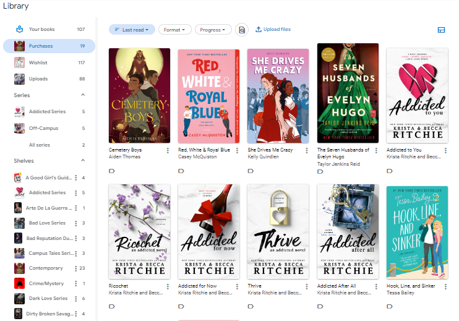Screen dimensions: 459x321
Task: Open more options for Thrive
Action: pyautogui.click(x=306, y=286)
